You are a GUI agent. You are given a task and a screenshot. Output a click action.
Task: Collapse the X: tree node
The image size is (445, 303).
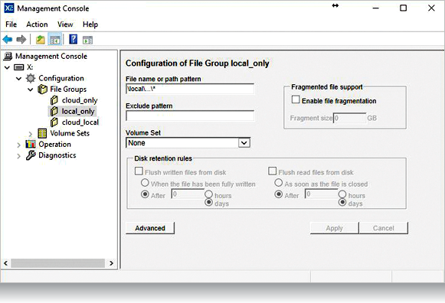coord(8,67)
